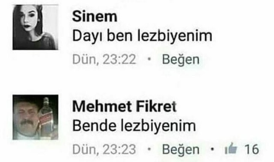Screen dimensions: 274x162
Task: Click the surname "Fikret" in the header
Action: pyautogui.click(x=156, y=106)
